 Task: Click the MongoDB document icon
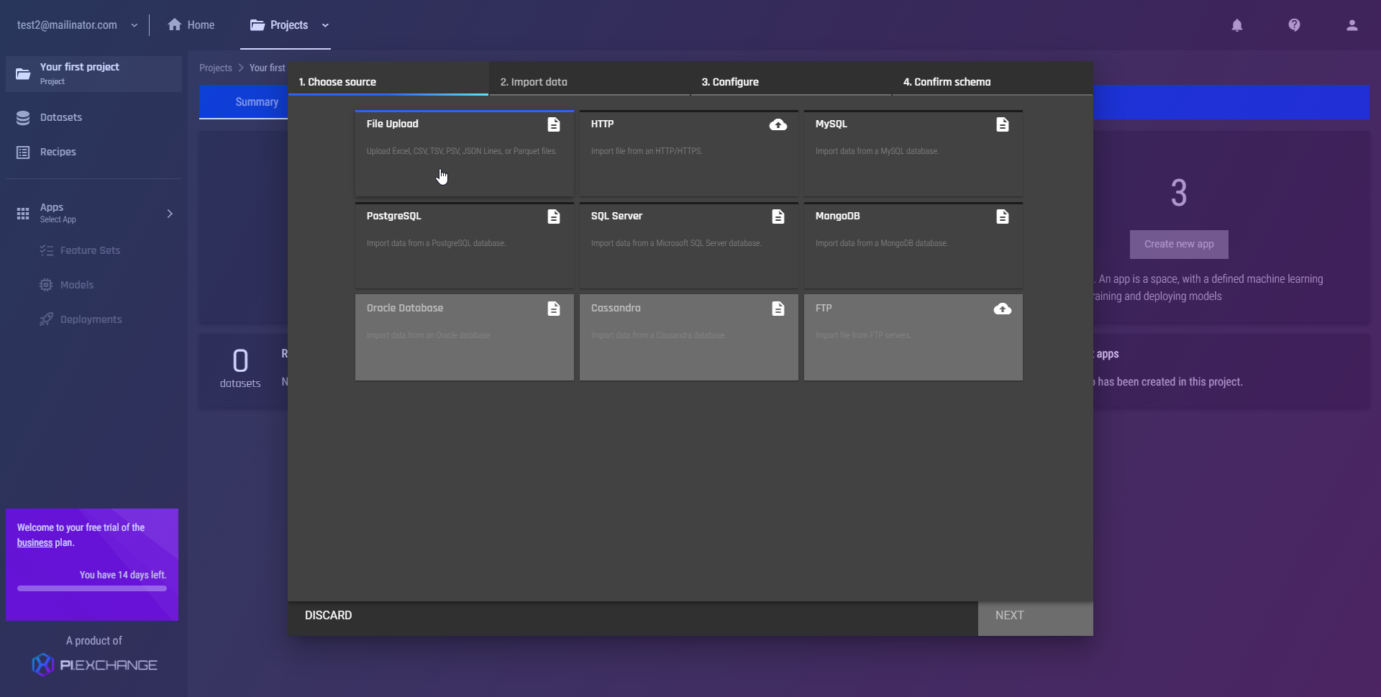[1002, 217]
